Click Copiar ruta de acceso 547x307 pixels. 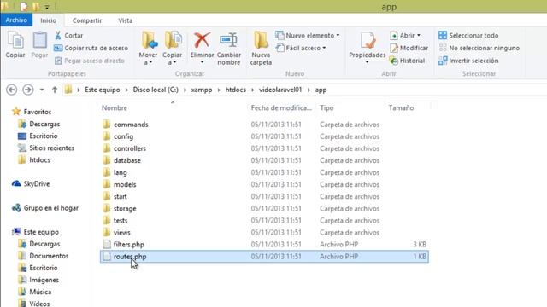pyautogui.click(x=91, y=48)
